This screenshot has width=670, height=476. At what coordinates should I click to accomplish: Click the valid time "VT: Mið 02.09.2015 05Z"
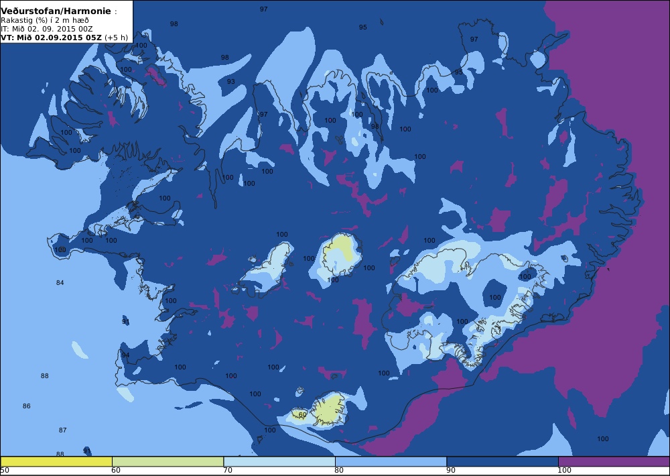52,37
